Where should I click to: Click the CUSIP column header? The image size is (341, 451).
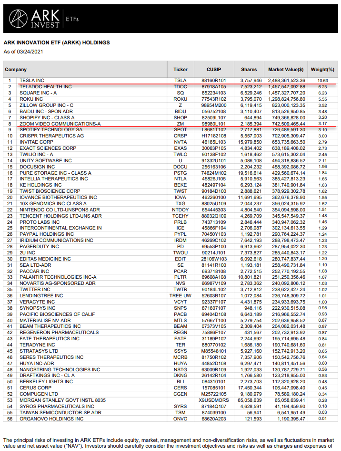(x=215, y=69)
